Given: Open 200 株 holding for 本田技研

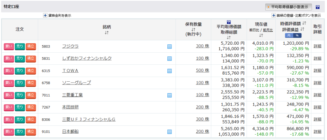Looking at the screenshot, I should pyautogui.click(x=202, y=107).
